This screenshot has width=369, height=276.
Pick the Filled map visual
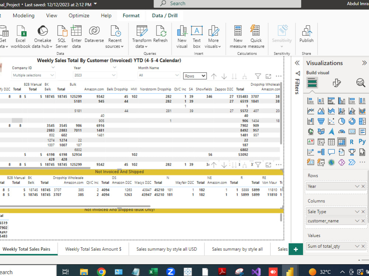pyautogui.click(x=321, y=131)
